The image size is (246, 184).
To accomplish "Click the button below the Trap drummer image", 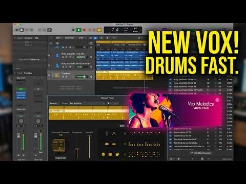I will click(60, 158).
